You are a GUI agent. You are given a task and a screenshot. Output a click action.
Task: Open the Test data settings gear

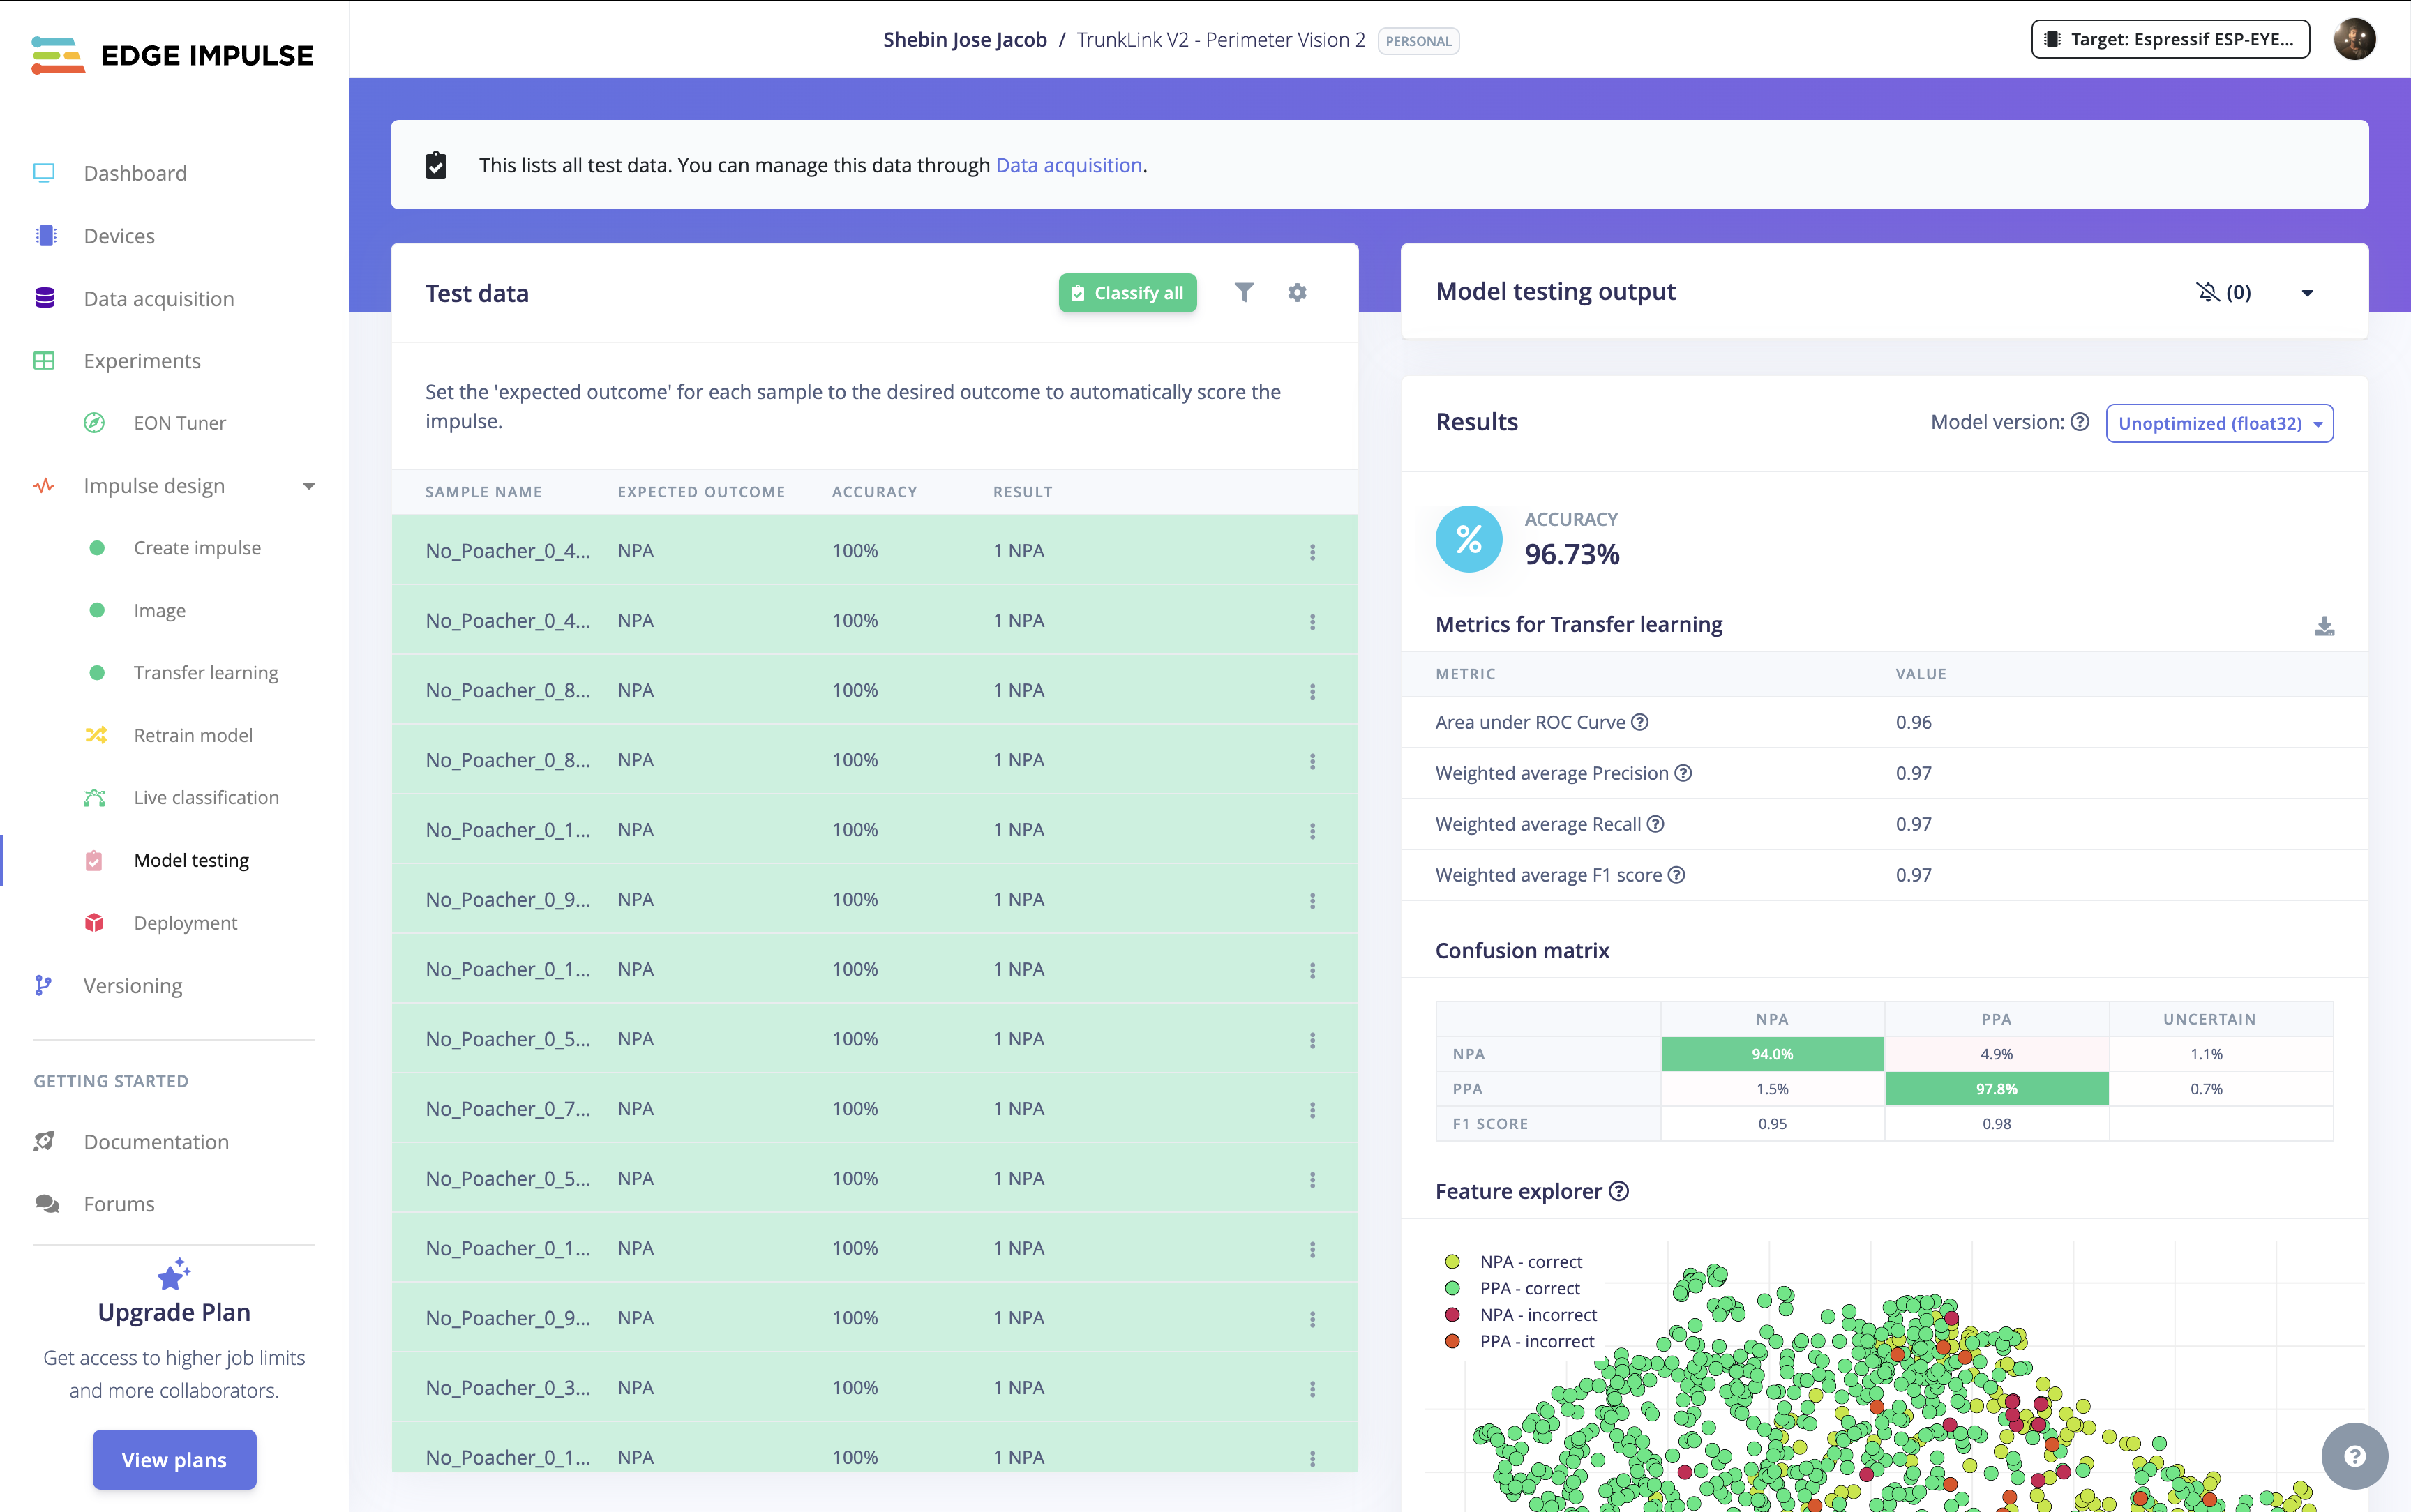1297,292
